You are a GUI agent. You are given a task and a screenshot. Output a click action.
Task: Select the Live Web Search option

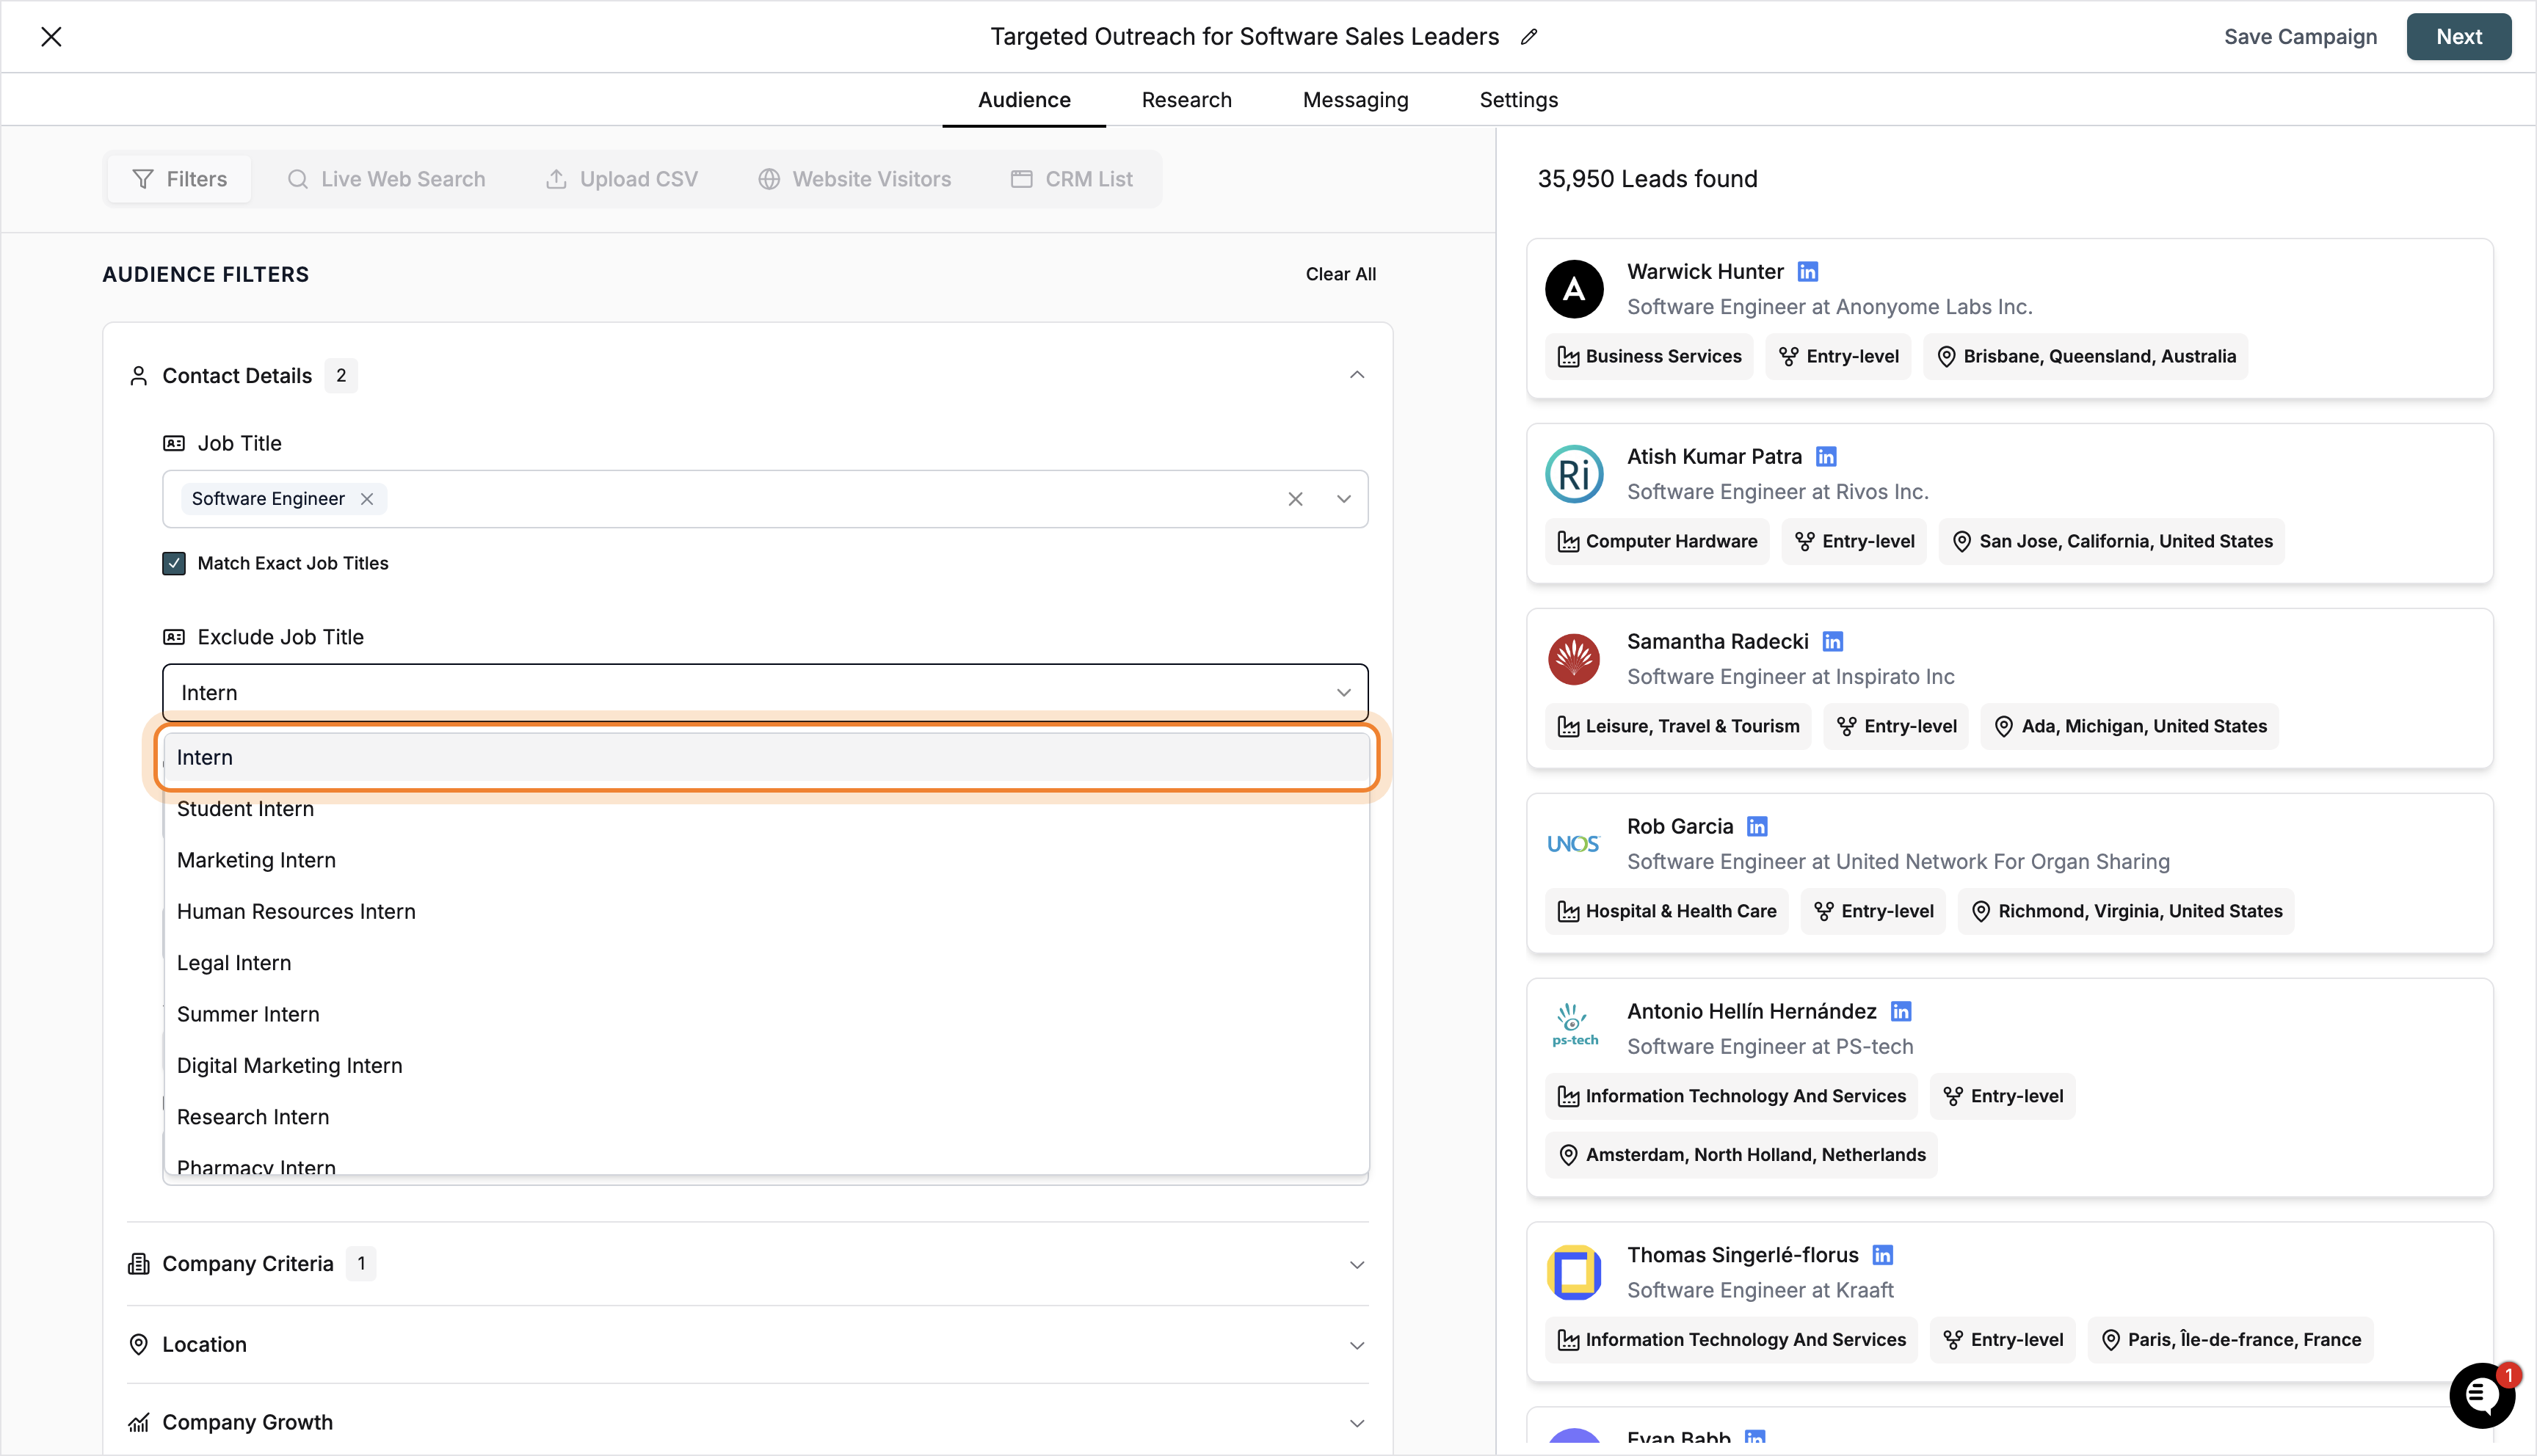tap(387, 178)
